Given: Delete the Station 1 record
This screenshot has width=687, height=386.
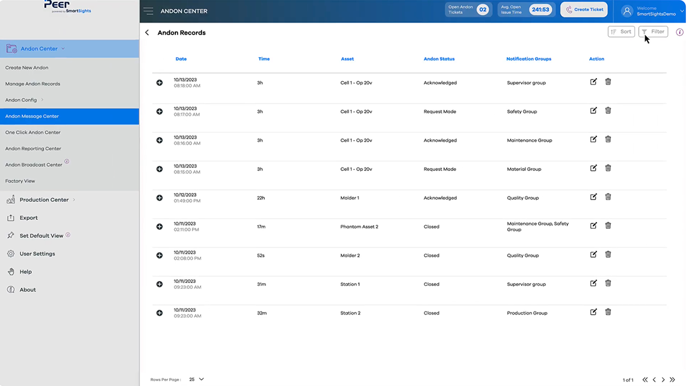Looking at the screenshot, I should click(608, 284).
